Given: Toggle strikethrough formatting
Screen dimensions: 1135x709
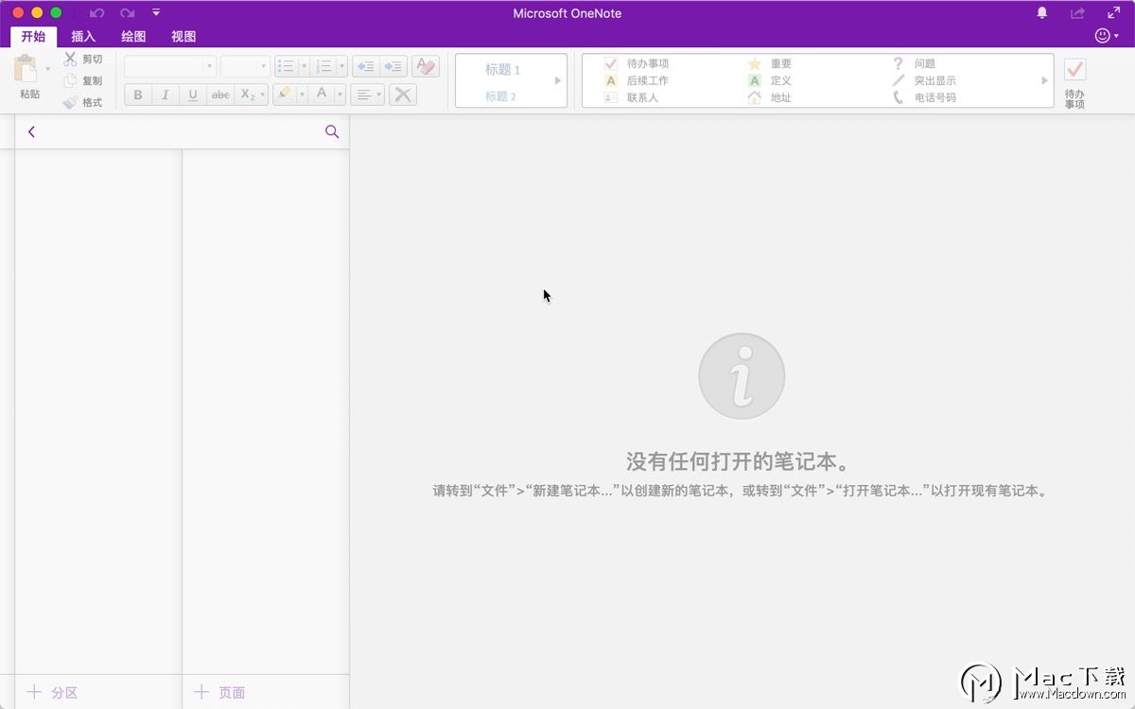Looking at the screenshot, I should (220, 95).
